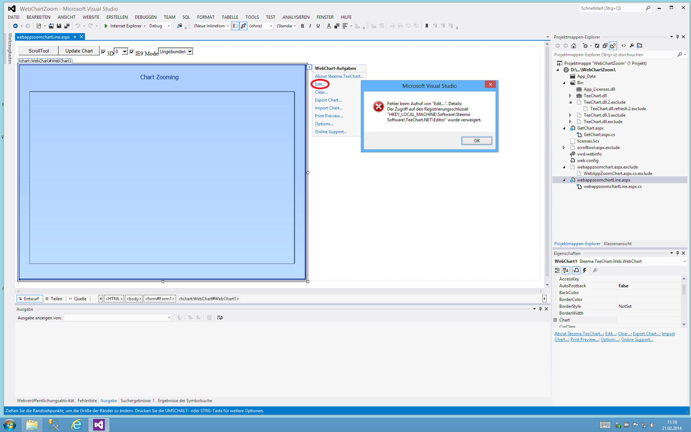Switch to the Klassenansicht tab
The image size is (691, 432).
[x=618, y=244]
